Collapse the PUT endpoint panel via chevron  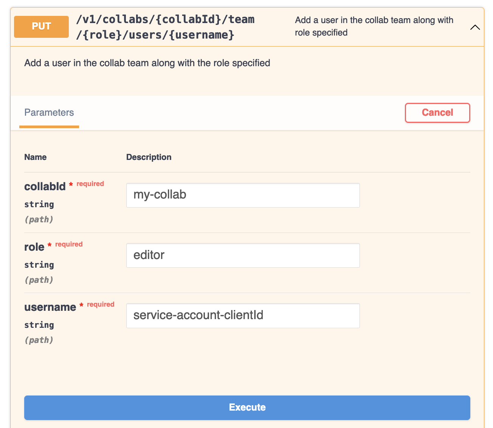pos(475,27)
